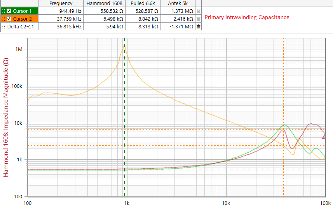
Task: Click the 100k label on frequency axis
Action: click(x=325, y=203)
